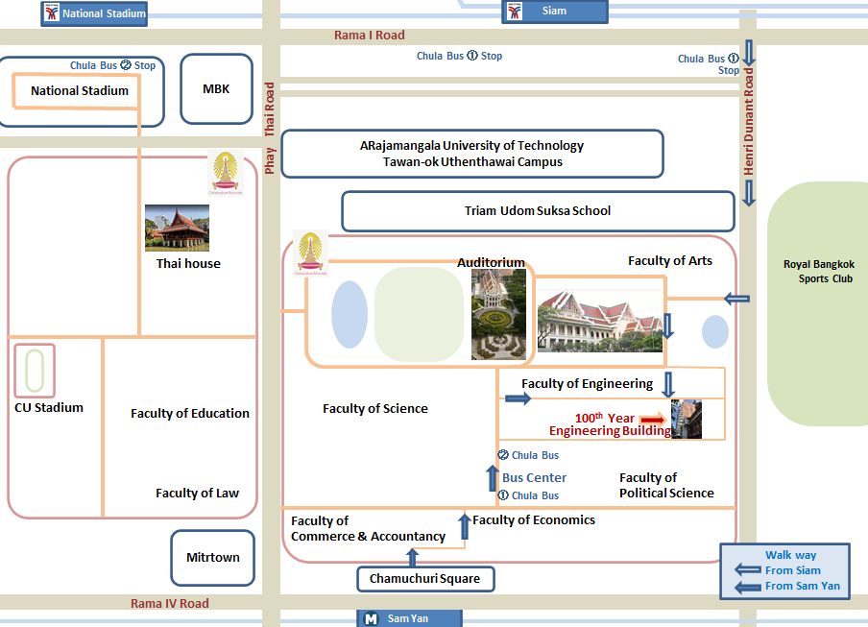Viewport: 868px width, 627px height.
Task: Click the 'Faculty of Science' label
Action: pos(375,408)
